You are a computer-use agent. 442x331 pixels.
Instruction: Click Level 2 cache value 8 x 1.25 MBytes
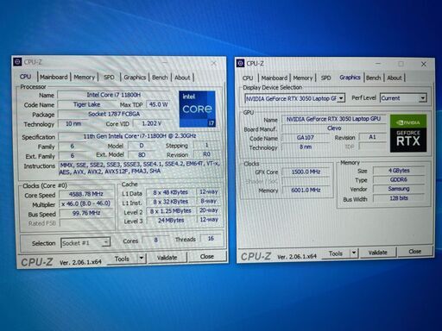[x=170, y=211]
